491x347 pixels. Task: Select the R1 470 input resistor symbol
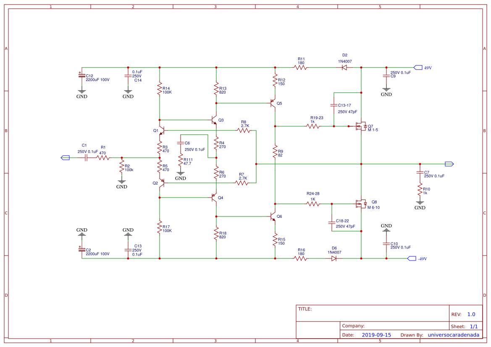pyautogui.click(x=103, y=158)
